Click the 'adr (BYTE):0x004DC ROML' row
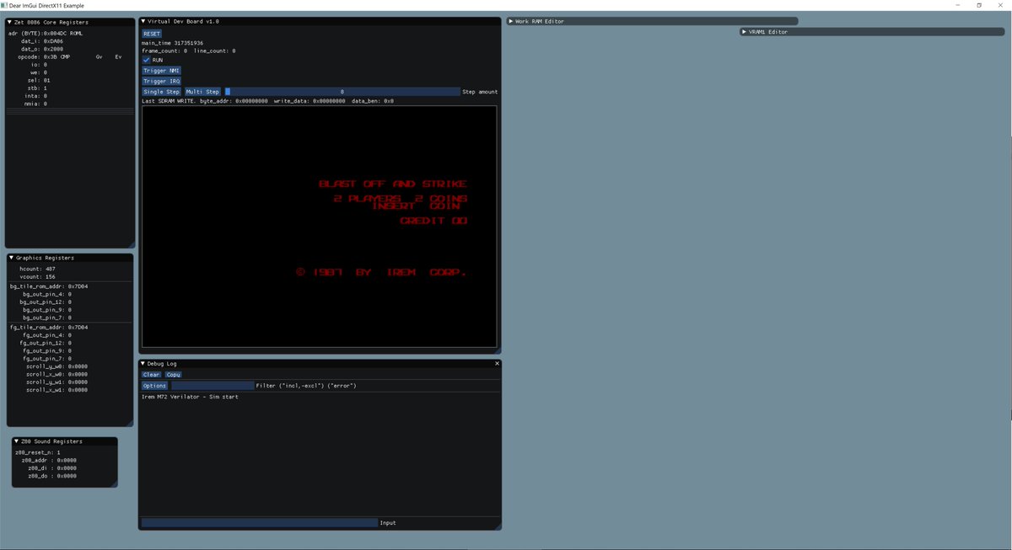Viewport: 1012px width, 550px height. click(46, 34)
